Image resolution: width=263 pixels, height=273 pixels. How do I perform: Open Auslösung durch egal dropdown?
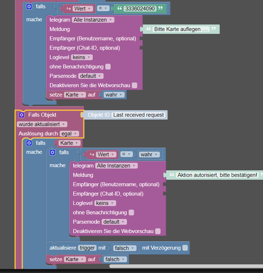(69, 134)
